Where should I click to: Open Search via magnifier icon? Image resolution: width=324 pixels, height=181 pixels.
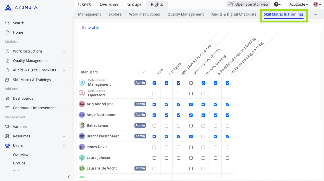(x=7, y=23)
